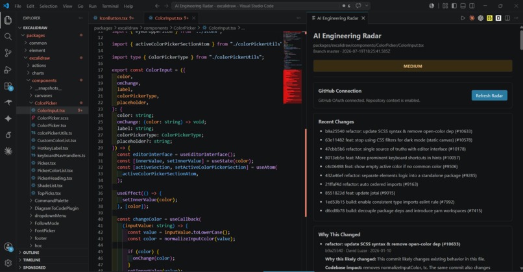Image resolution: width=523 pixels, height=272 pixels.
Task: Open the Explorer view in activity bar
Action: (8, 20)
